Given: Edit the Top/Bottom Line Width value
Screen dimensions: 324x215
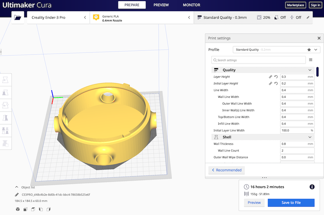Looking at the screenshot, I should [x=297, y=117].
